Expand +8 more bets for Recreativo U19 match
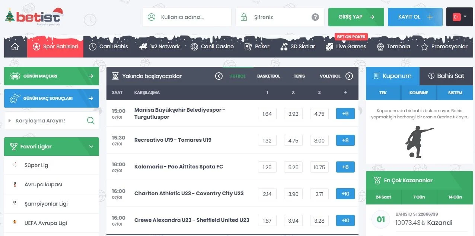The width and height of the screenshot is (475, 236). pos(345,140)
